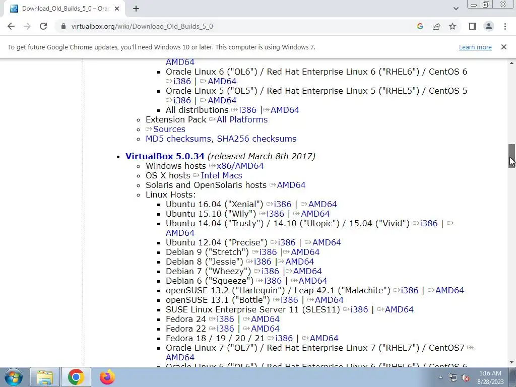The height and width of the screenshot is (387, 516).
Task: Download Debian 6 Squeeze AMD64
Action: (312, 281)
